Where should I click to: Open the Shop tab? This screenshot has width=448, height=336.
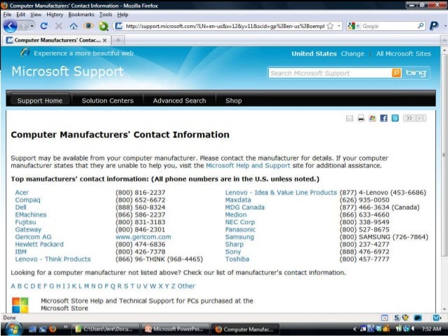pyautogui.click(x=233, y=100)
